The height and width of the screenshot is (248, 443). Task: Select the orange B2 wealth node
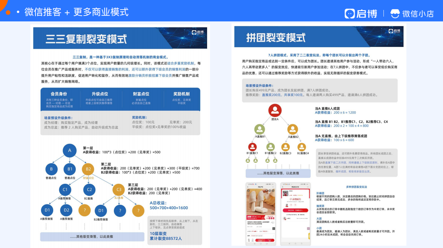tap(88, 169)
